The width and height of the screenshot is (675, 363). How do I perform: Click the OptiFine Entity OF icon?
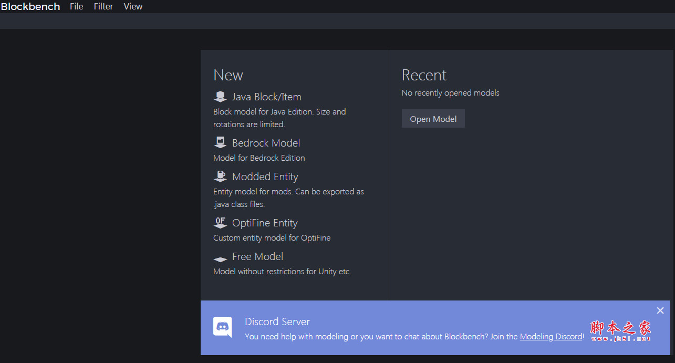pos(220,223)
